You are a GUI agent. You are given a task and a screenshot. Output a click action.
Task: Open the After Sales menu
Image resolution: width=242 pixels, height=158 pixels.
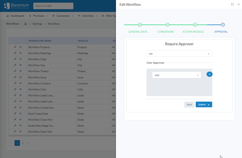pos(109,16)
